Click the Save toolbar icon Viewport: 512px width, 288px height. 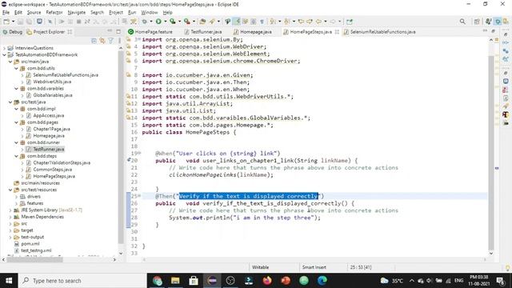(x=21, y=22)
